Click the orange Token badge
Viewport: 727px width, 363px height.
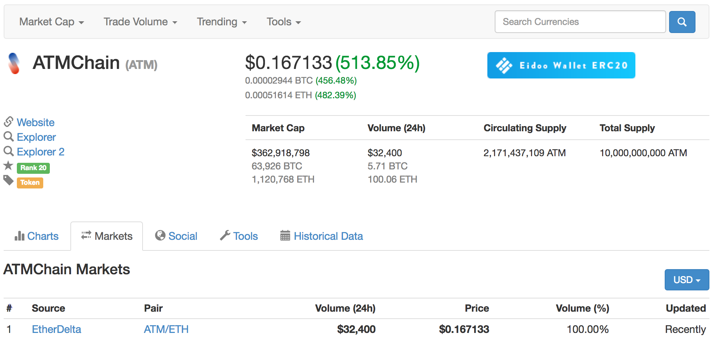coord(30,183)
